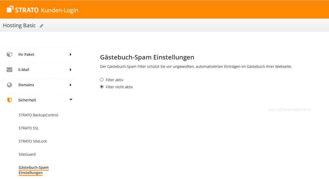Screen dimensions: 329x179
Task: Open the E-Mail menu
Action: [24, 70]
